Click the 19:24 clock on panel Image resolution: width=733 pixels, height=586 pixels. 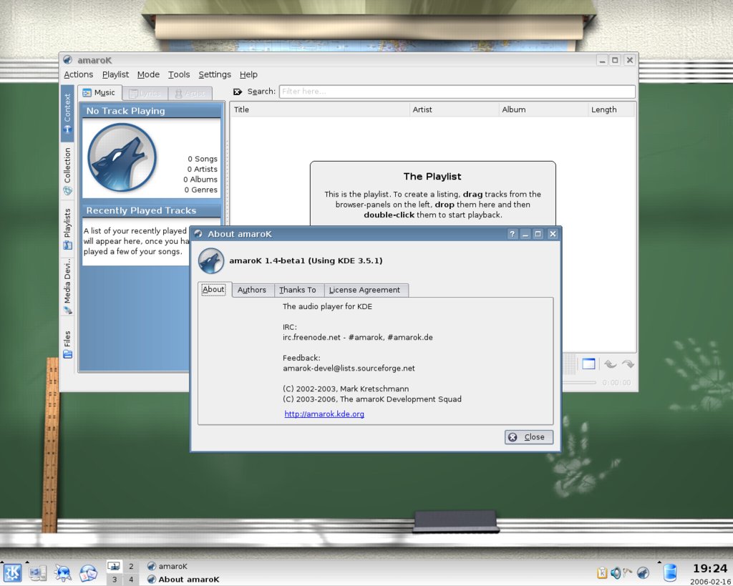tap(709, 569)
